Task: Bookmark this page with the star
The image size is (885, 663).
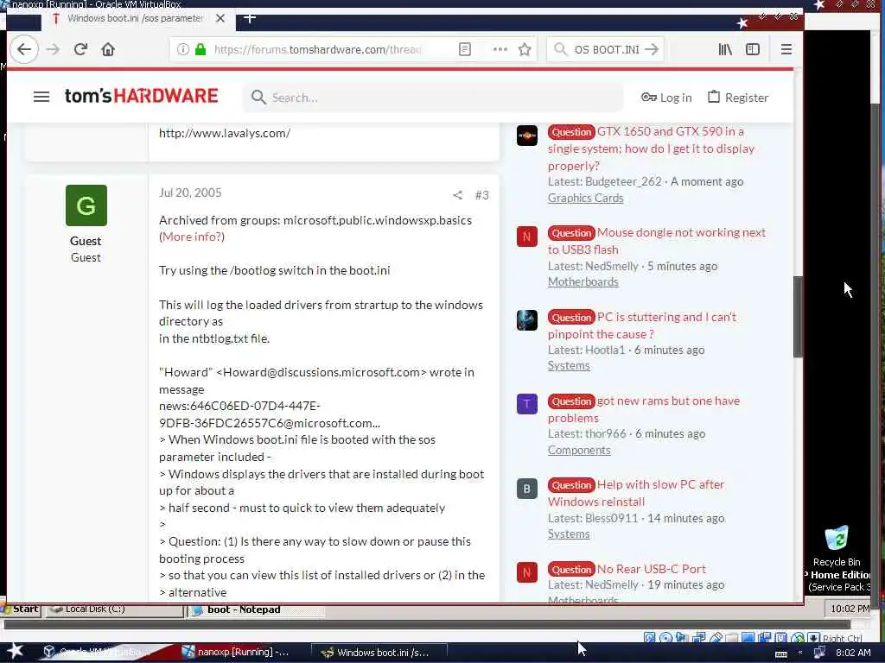Action: [525, 49]
